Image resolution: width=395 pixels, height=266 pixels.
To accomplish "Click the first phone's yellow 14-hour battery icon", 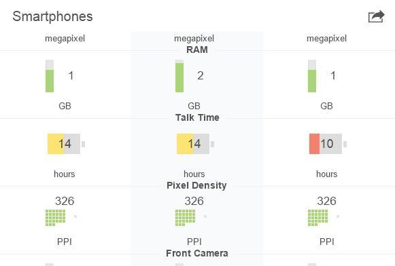I will (66, 144).
